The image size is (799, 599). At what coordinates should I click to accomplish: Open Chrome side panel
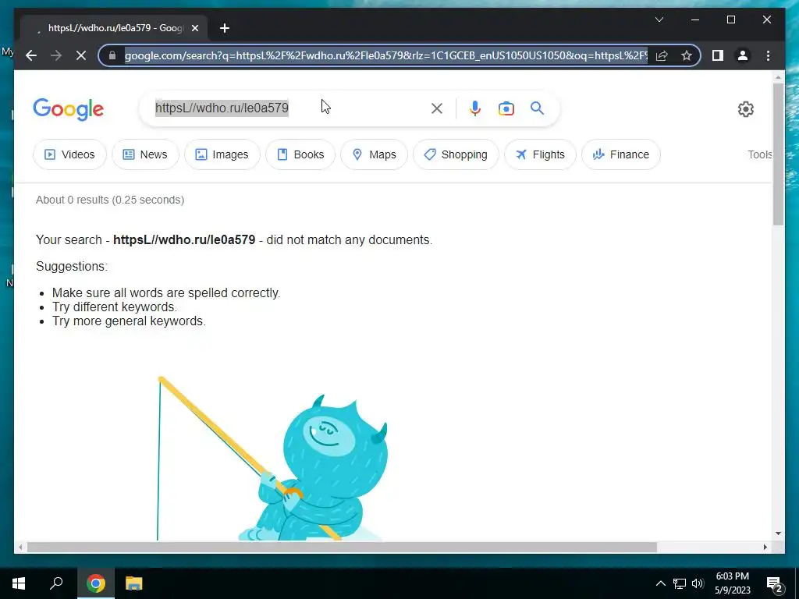pyautogui.click(x=718, y=55)
